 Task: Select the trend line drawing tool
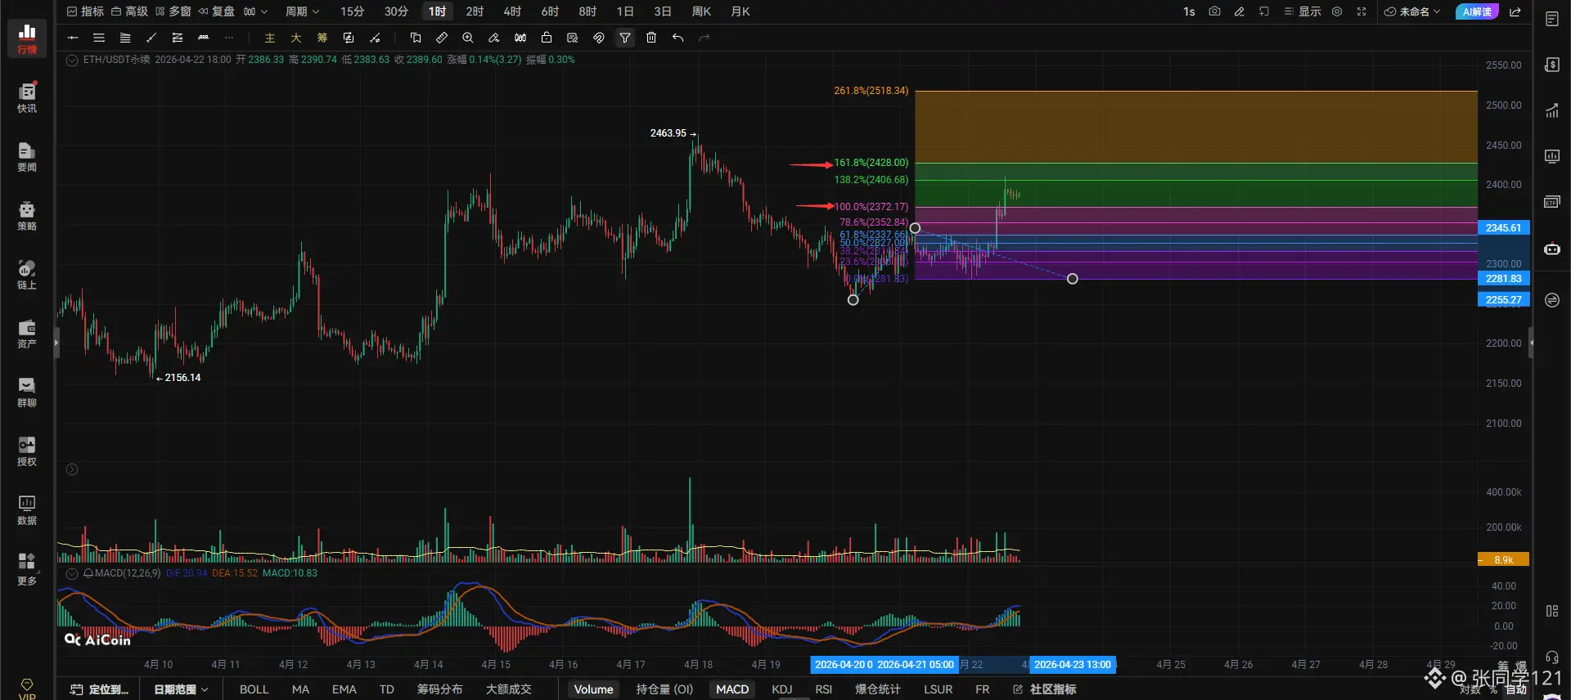click(x=151, y=38)
